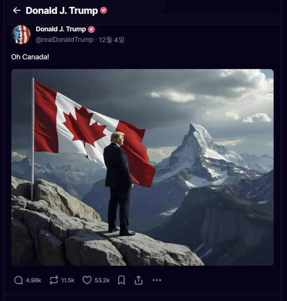287x301 pixels.
Task: Click the 53.2k likes count
Action: (102, 280)
